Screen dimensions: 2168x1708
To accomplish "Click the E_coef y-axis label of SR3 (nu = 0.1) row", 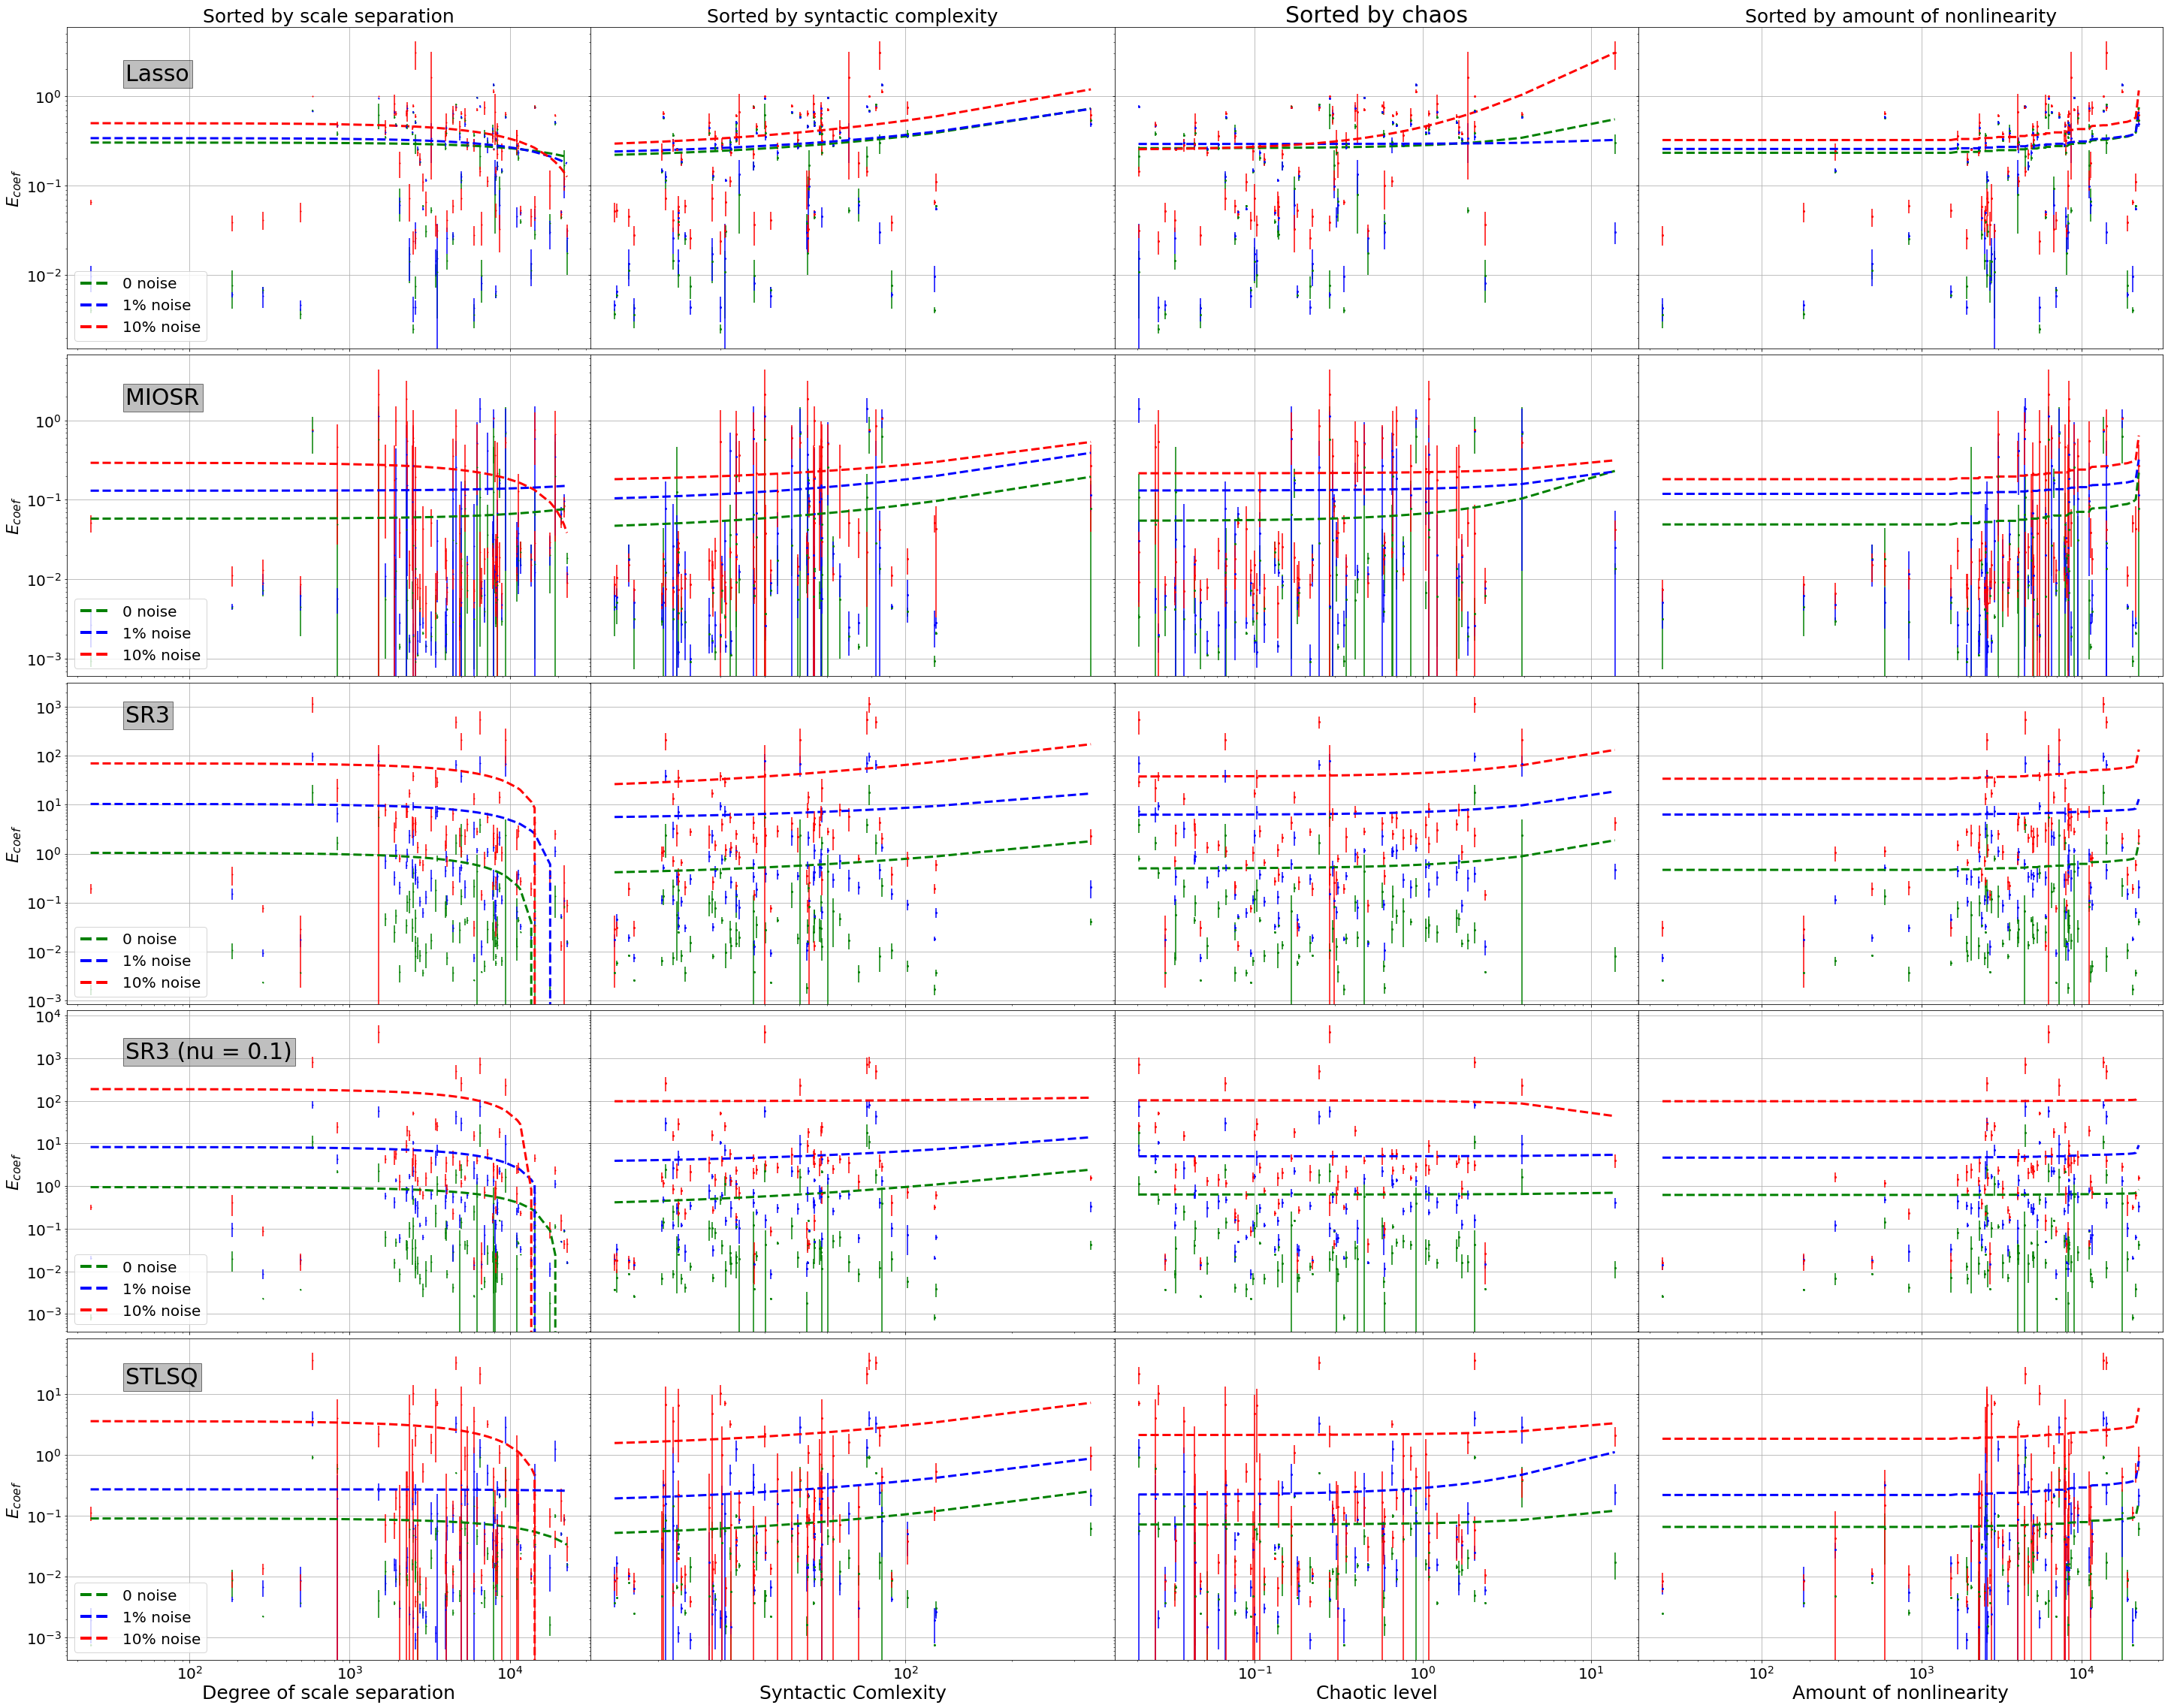I will [13, 1172].
